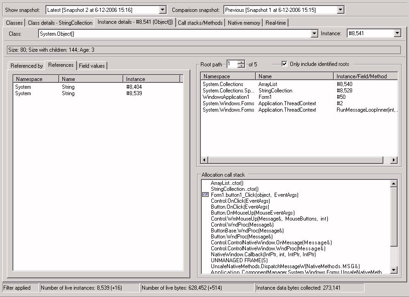Viewport: 409px width, 297px height.
Task: Open the Show snapshot dropdown
Action: point(163,10)
